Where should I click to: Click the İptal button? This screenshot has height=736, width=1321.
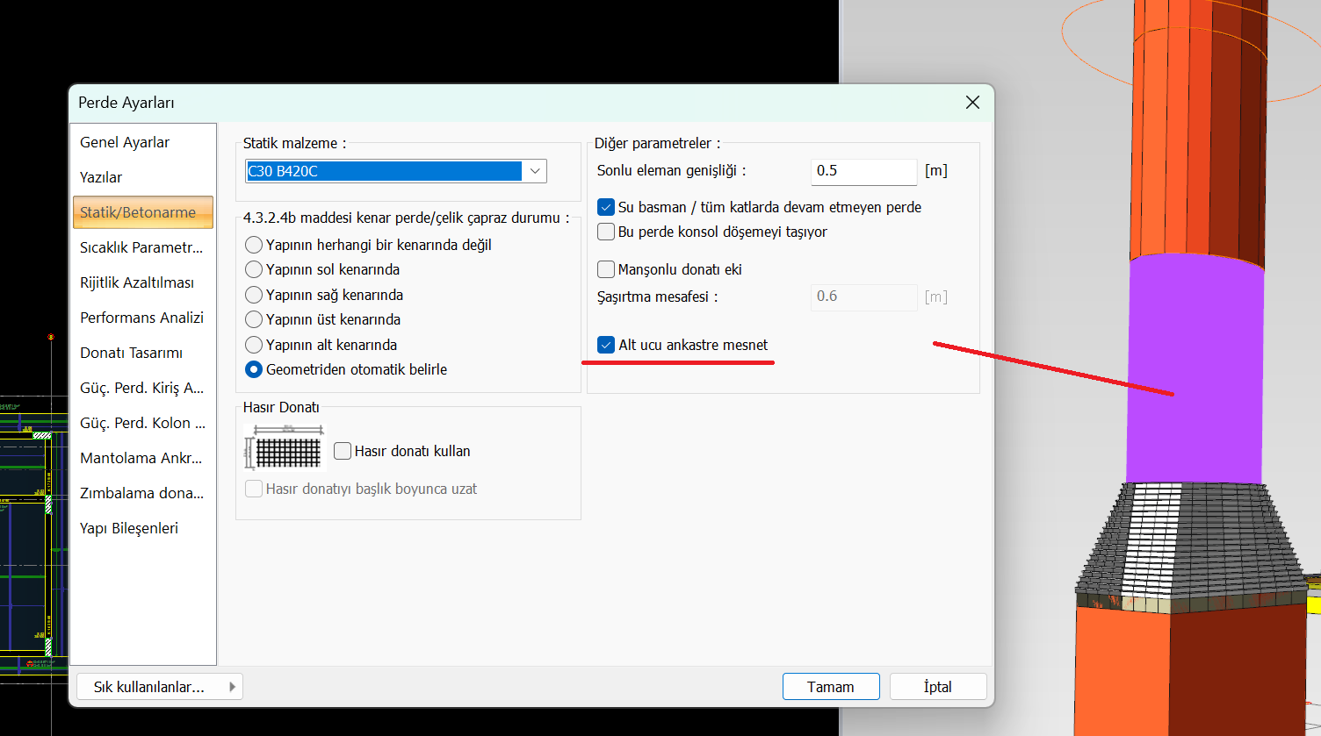pyautogui.click(x=937, y=687)
